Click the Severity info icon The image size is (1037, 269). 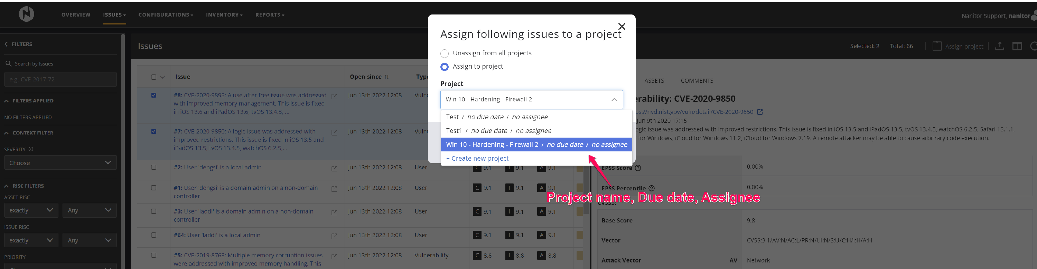31,149
